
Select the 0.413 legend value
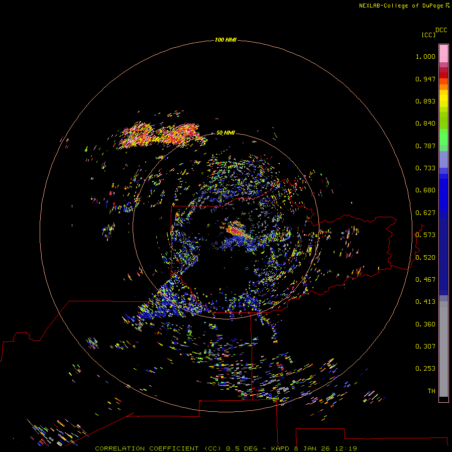tap(425, 302)
